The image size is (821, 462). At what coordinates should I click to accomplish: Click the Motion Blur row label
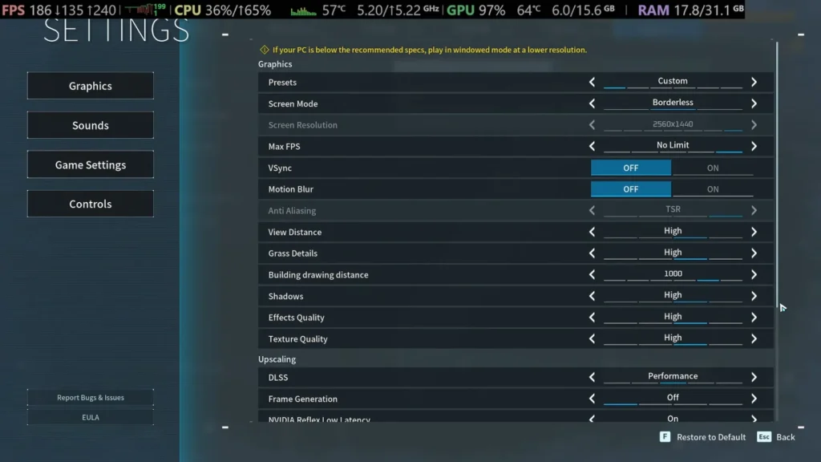click(290, 189)
